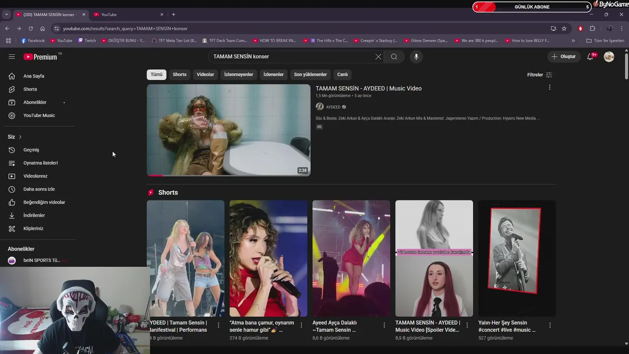Open account avatar menu
This screenshot has width=629, height=354.
[x=609, y=57]
